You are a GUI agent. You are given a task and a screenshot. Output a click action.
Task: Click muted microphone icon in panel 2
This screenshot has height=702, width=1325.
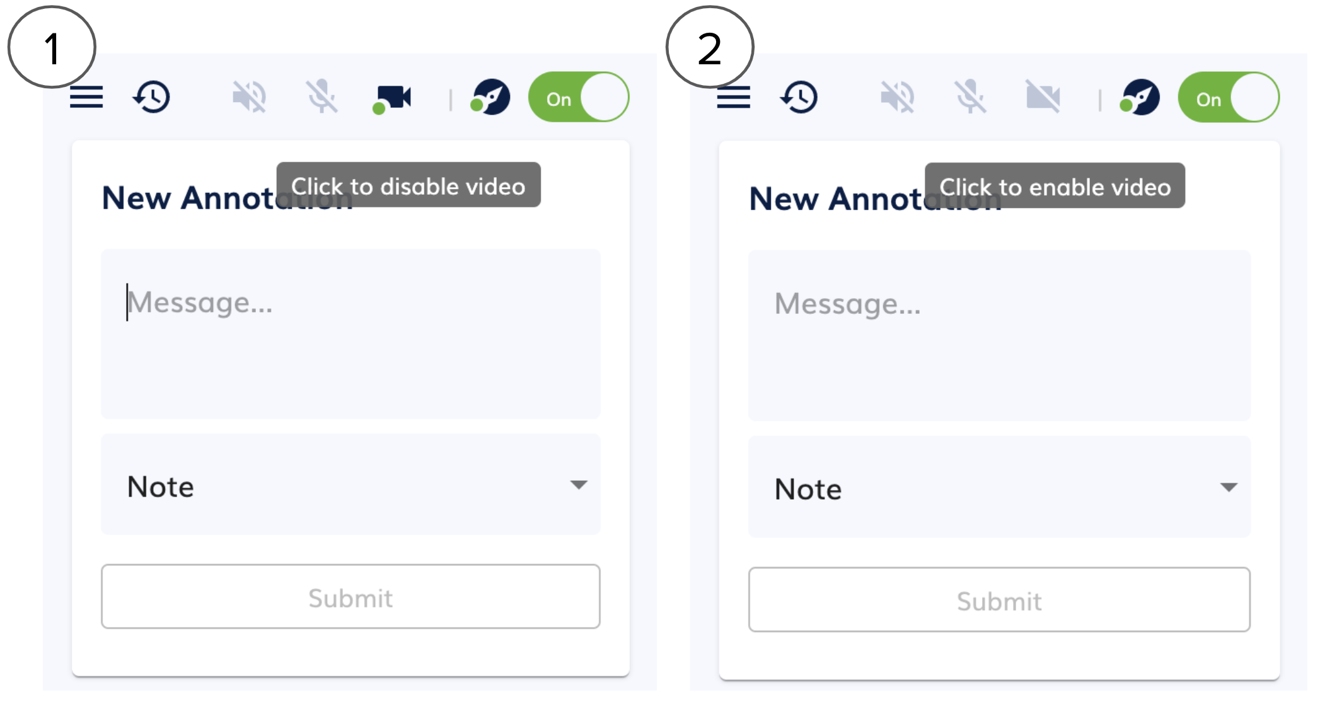971,97
